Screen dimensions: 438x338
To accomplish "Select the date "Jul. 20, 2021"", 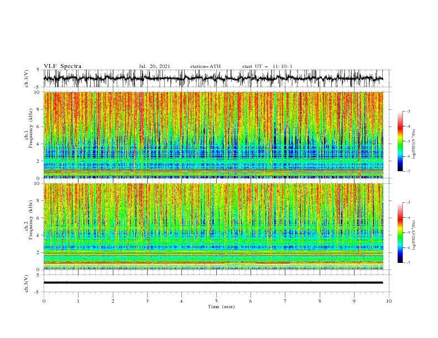I will [x=154, y=66].
